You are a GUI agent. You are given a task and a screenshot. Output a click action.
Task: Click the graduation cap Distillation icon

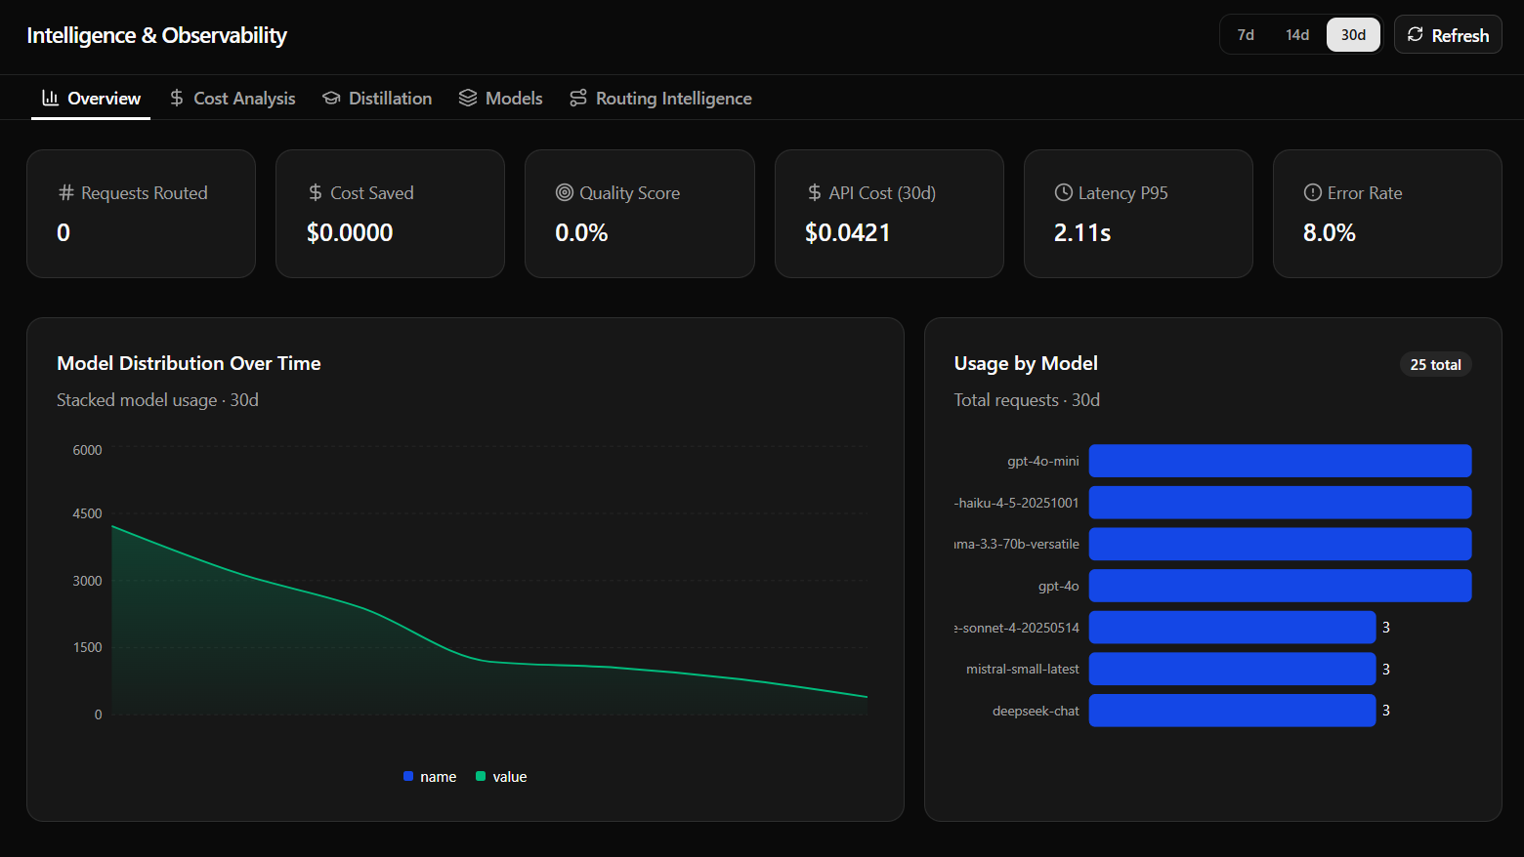coord(331,98)
